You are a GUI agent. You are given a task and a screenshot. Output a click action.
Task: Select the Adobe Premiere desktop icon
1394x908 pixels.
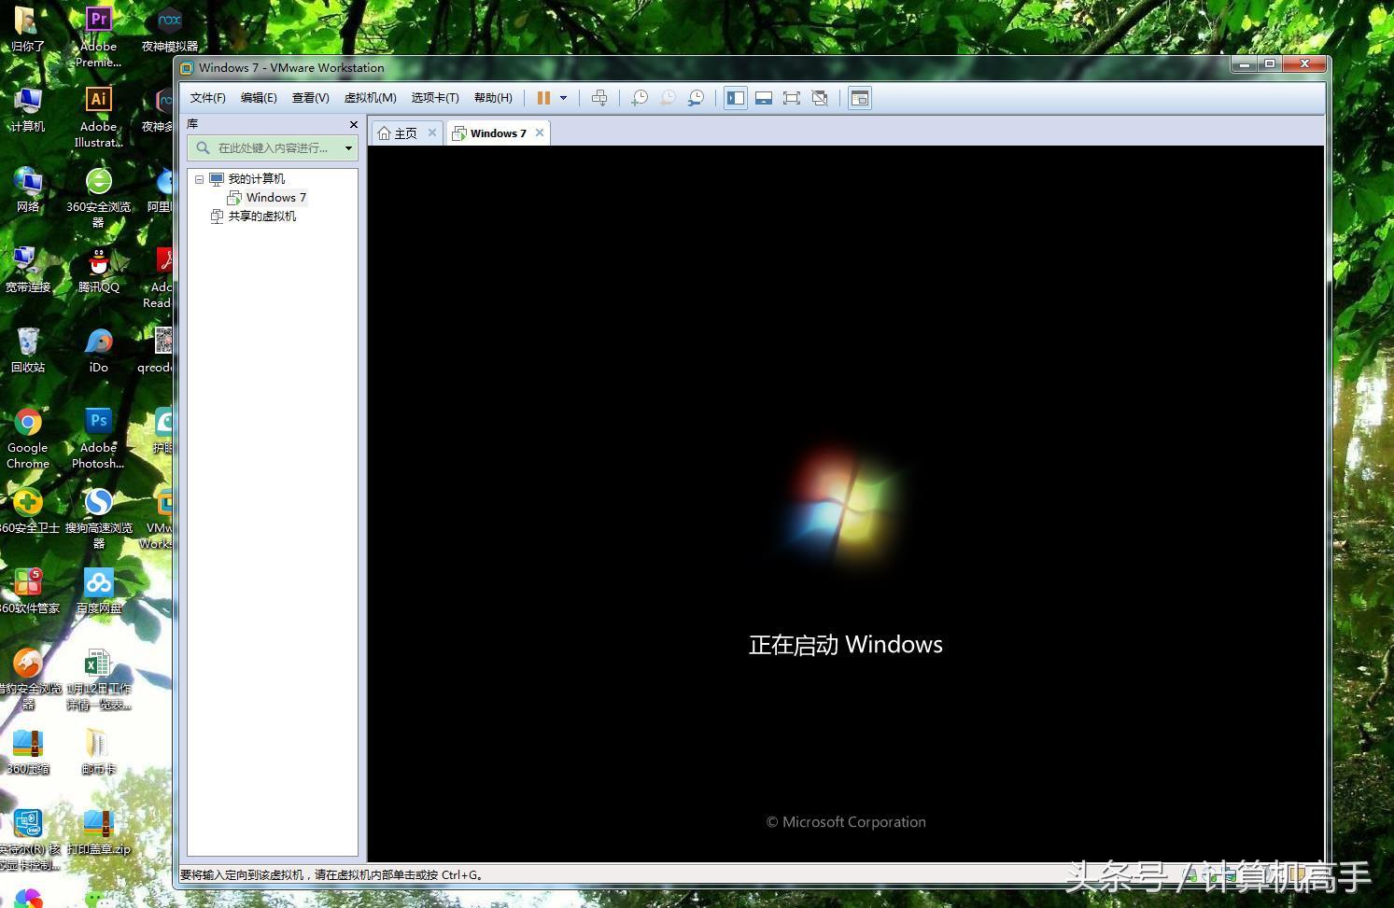98,35
